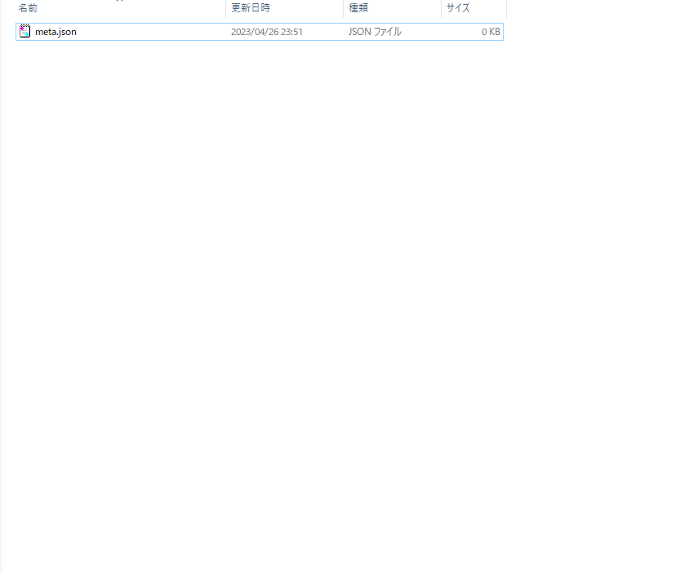Click the JSON ファイル type cell
Image resolution: width=689 pixels, height=574 pixels.
point(375,32)
